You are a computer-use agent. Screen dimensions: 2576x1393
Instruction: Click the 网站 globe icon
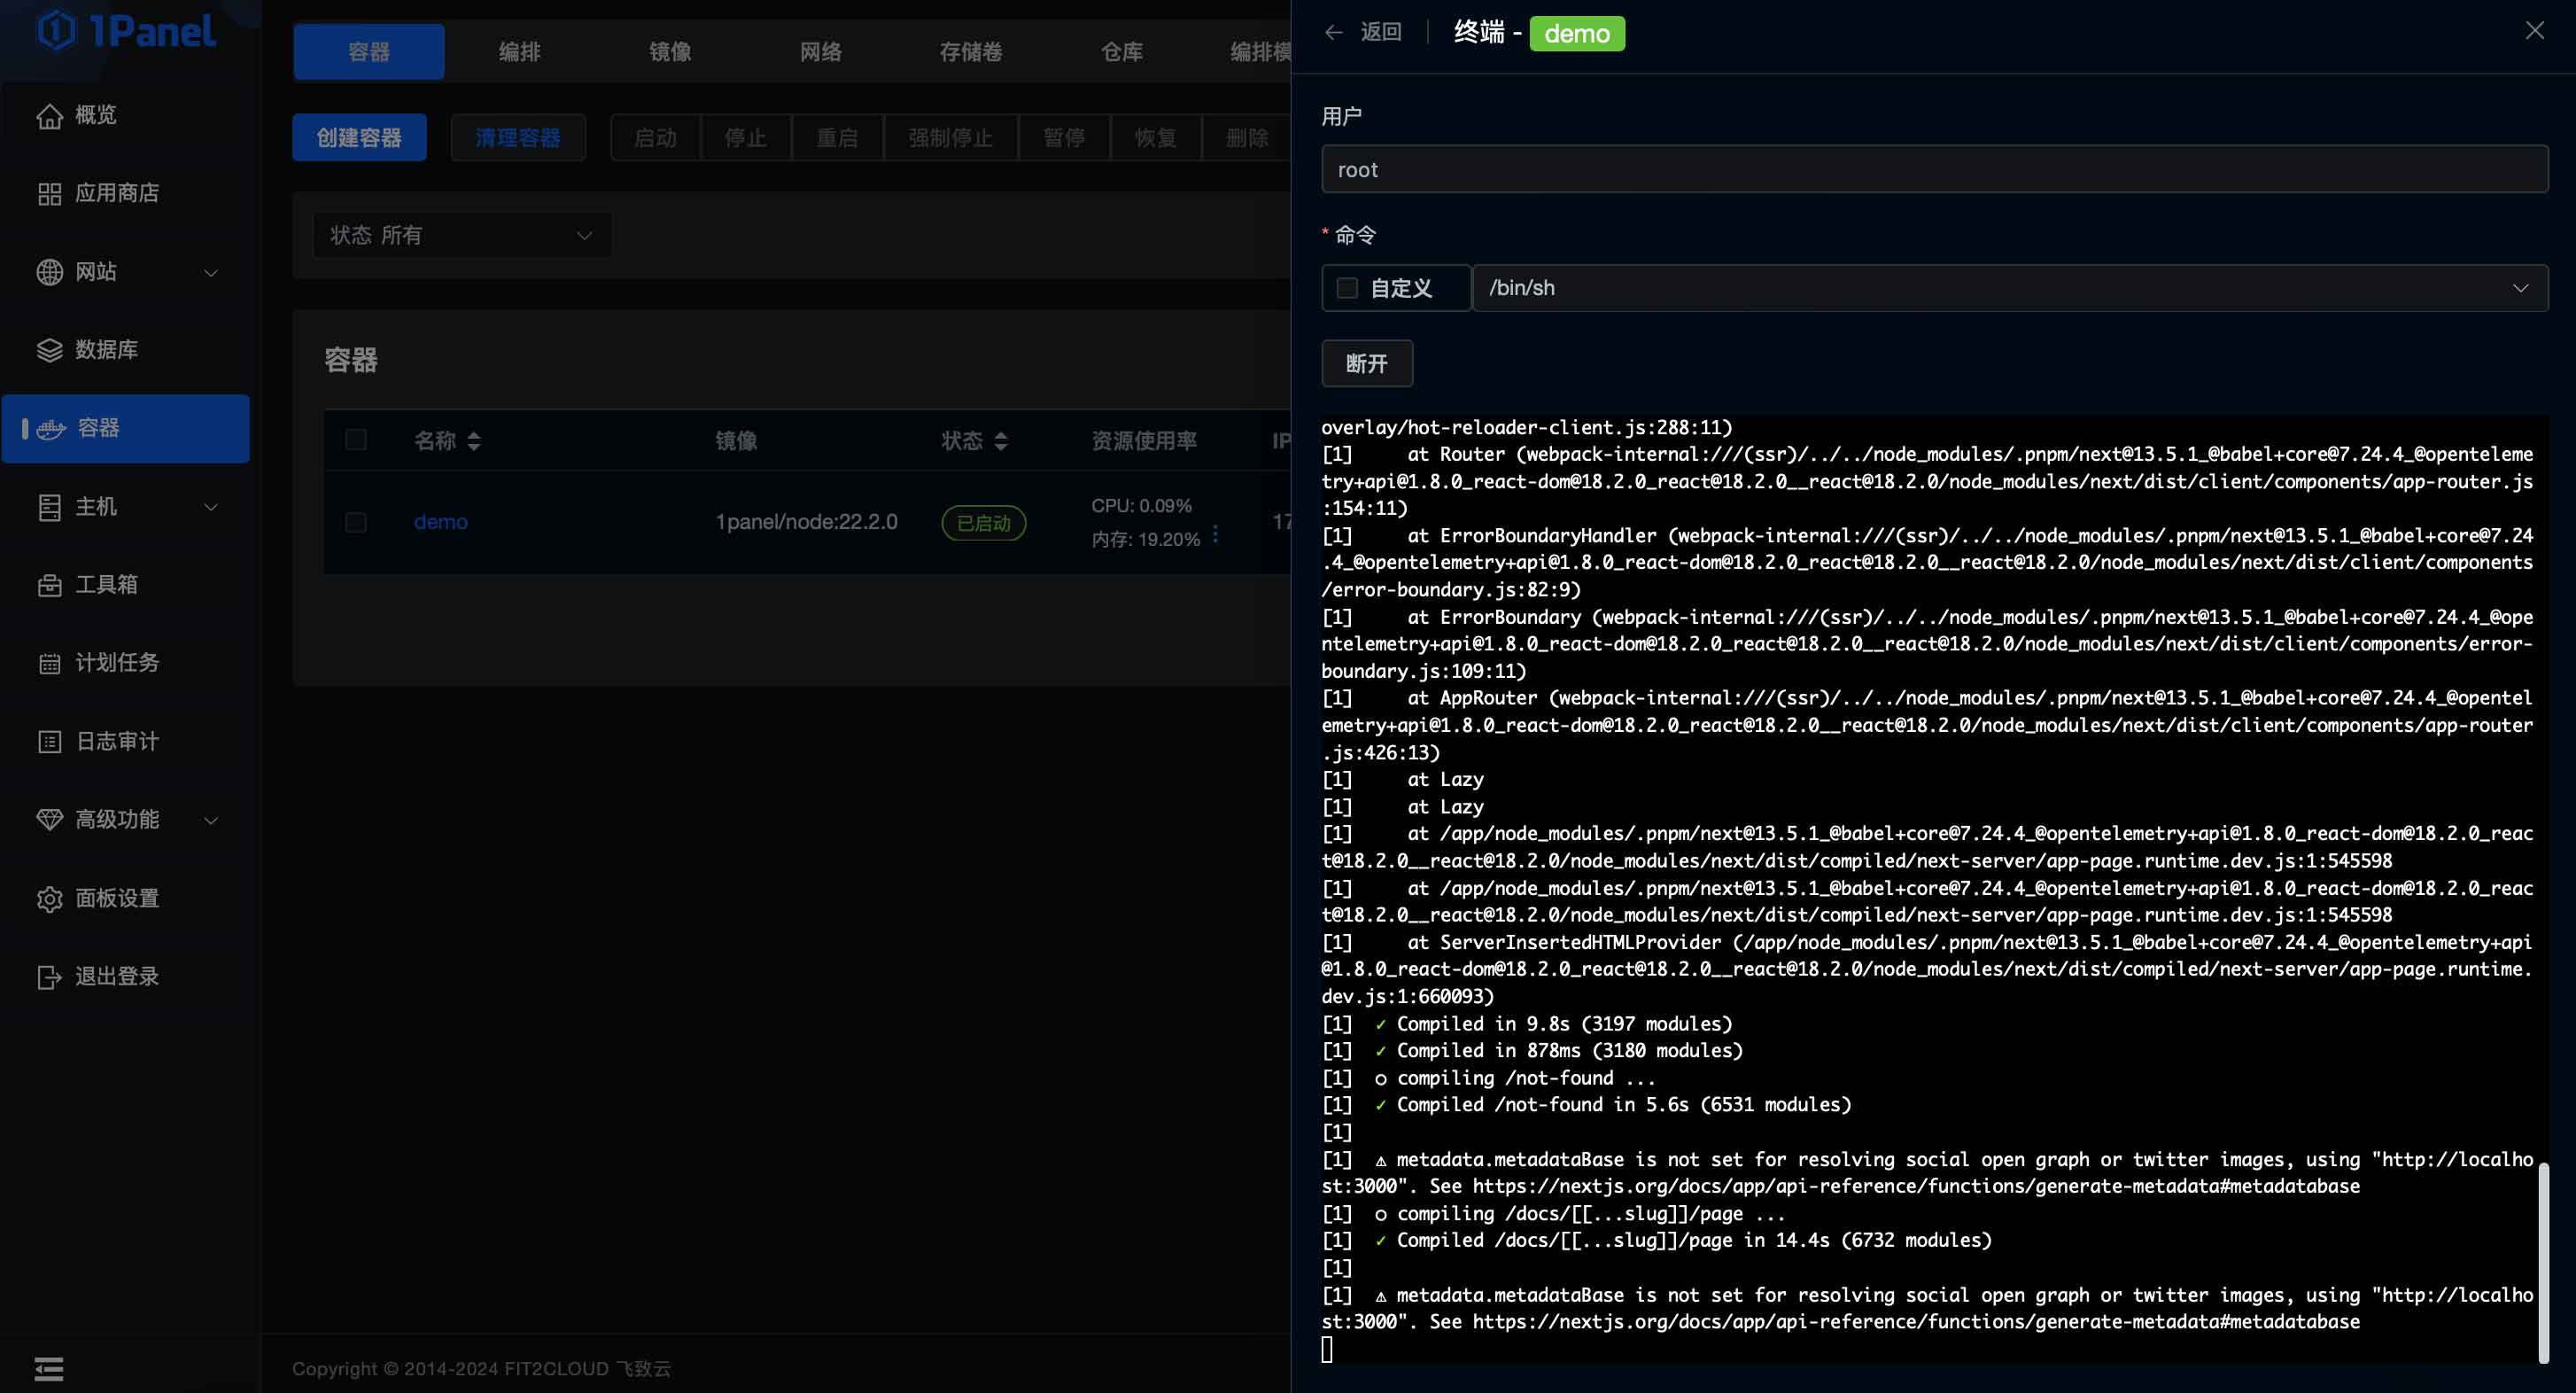pos(49,272)
